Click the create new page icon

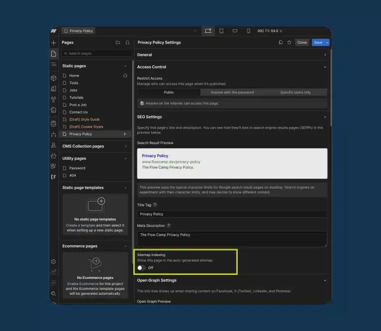coord(128,43)
